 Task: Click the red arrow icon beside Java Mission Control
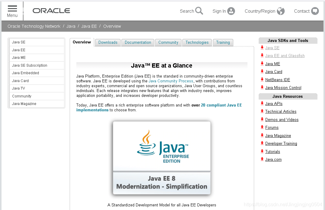click(262, 87)
